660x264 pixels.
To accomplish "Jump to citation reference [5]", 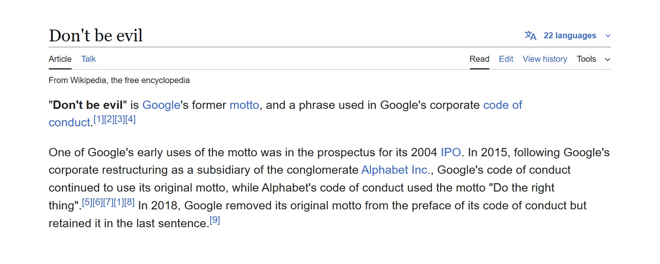I will coord(87,202).
